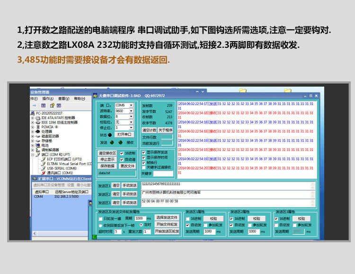Click the ECP printer port LPT1 icon
This screenshot has height=274, width=355.
(43, 159)
